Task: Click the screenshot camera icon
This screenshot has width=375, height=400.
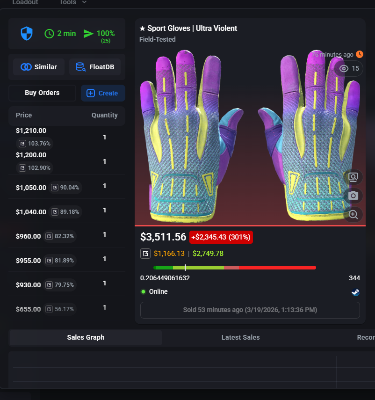Action: pyautogui.click(x=353, y=196)
